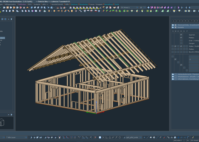Select the triangle snap icon
The height and width of the screenshot is (142, 199).
tap(110, 137)
